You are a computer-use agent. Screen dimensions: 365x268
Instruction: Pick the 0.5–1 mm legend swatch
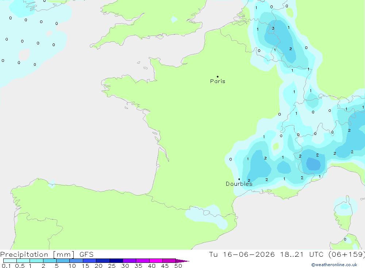[23, 261]
